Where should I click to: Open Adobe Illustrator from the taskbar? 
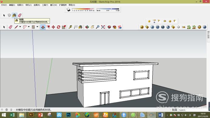pyautogui.click(x=31, y=115)
